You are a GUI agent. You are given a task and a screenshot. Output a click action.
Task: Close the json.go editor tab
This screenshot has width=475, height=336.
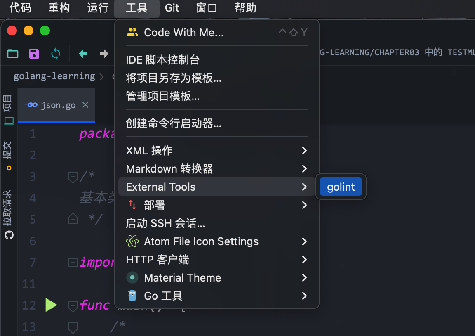click(x=85, y=105)
